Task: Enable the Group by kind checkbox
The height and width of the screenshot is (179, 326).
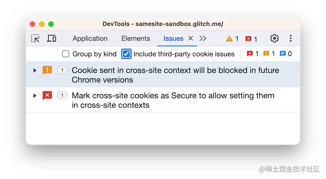Action: pos(66,54)
